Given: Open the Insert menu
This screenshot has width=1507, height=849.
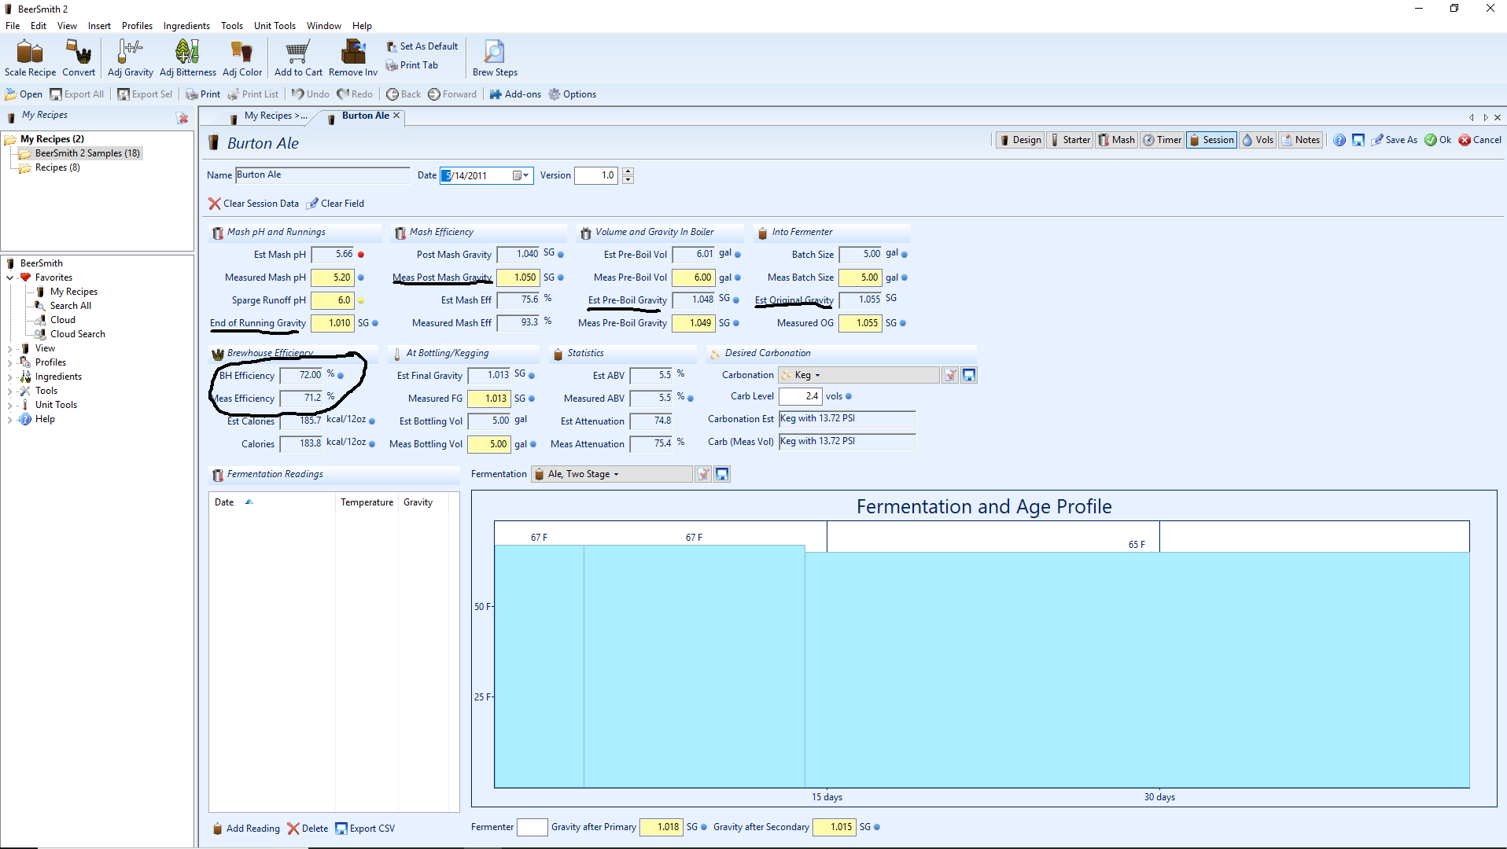Looking at the screenshot, I should (99, 26).
